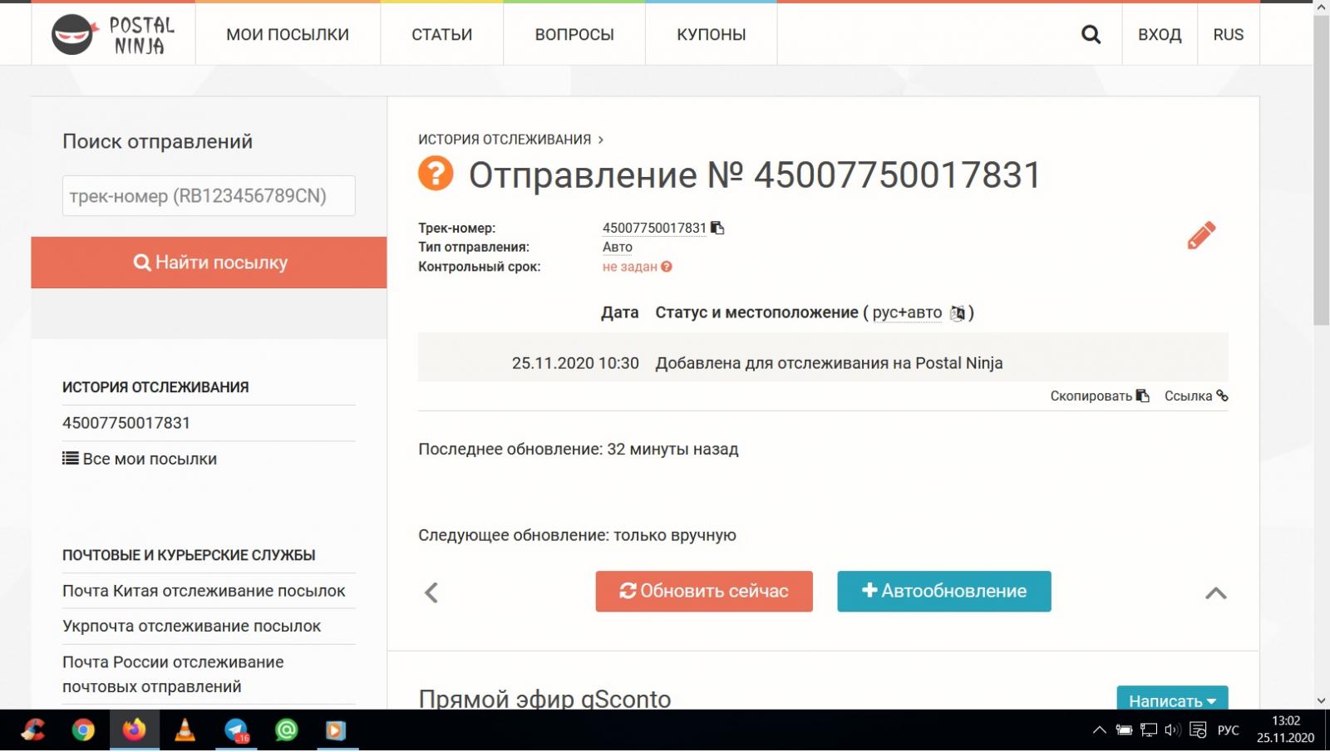Screen dimensions: 1330x752
Task: Open СТАТЬИ menu item
Action: [441, 34]
